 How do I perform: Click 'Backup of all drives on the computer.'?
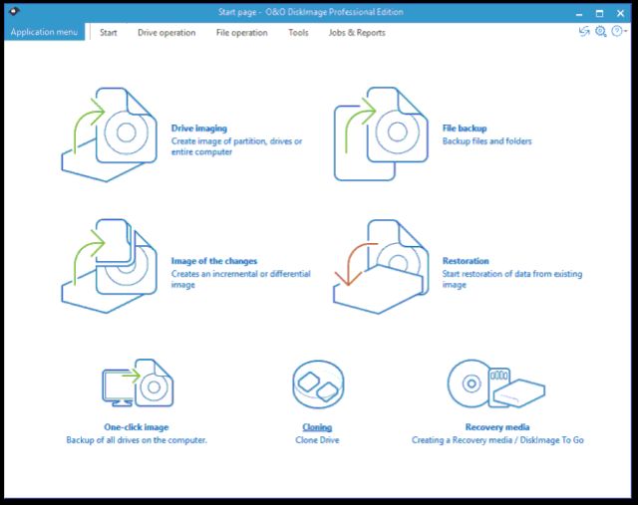tap(137, 440)
